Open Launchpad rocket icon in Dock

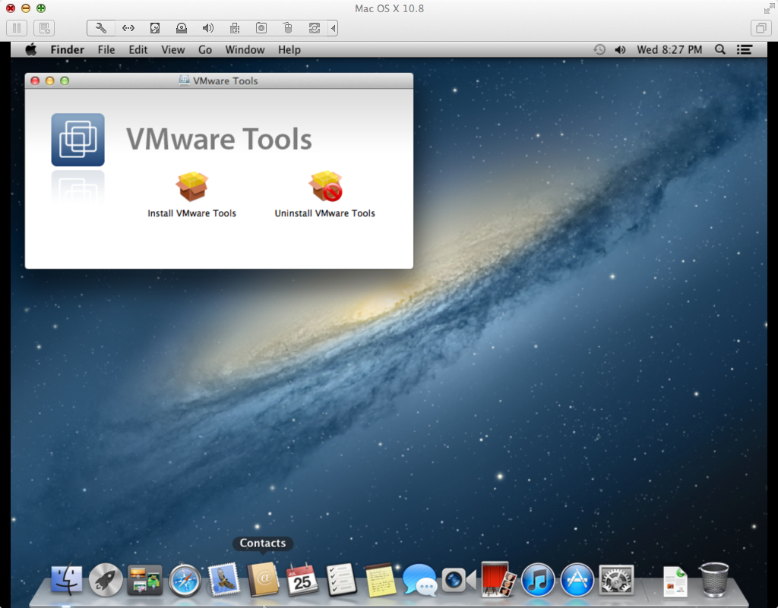click(x=106, y=579)
